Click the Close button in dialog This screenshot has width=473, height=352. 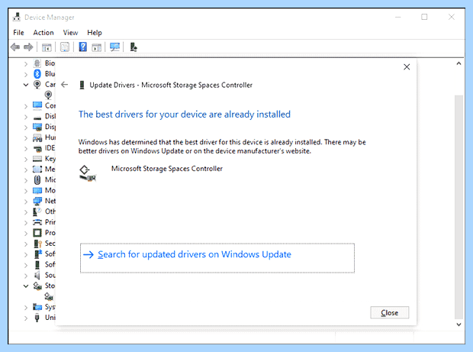pyautogui.click(x=389, y=312)
